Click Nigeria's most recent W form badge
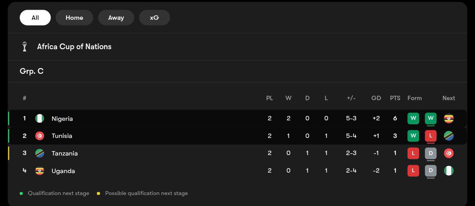This screenshot has height=206, width=475. 431,118
